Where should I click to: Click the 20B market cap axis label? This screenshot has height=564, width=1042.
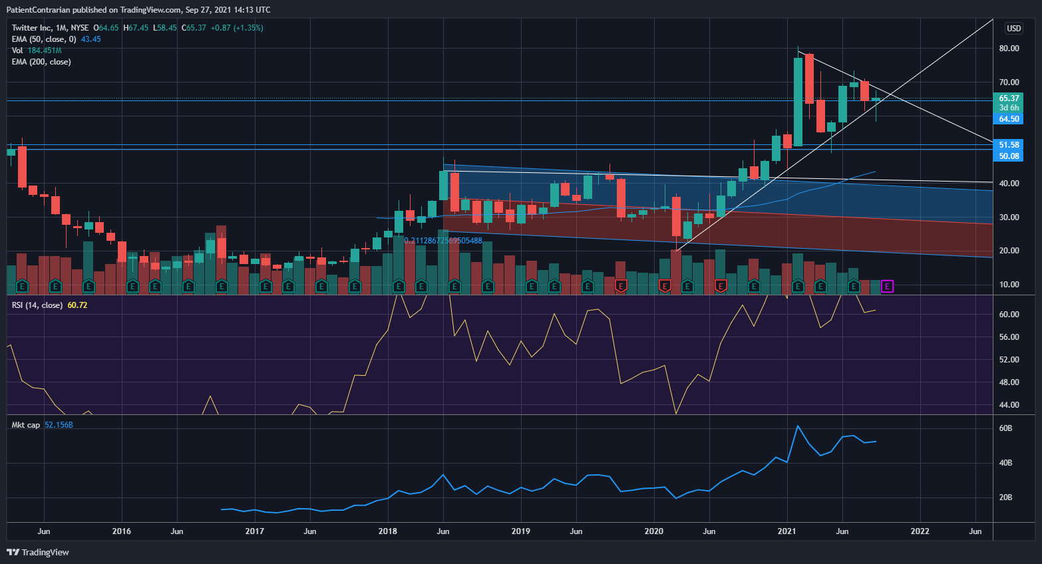1005,497
